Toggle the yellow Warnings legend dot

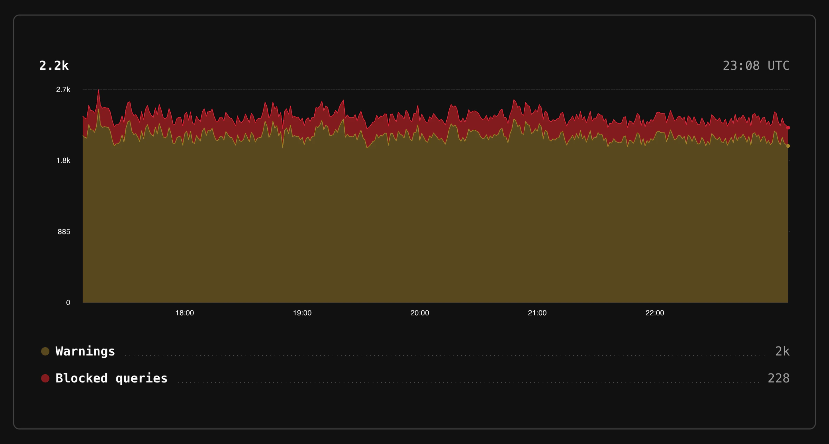45,351
